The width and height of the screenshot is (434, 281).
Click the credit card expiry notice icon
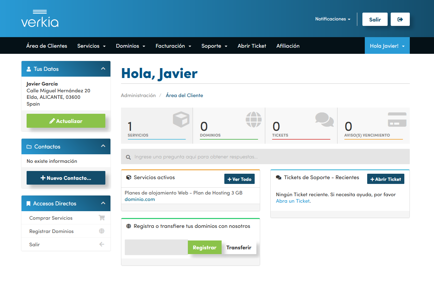coord(397,120)
